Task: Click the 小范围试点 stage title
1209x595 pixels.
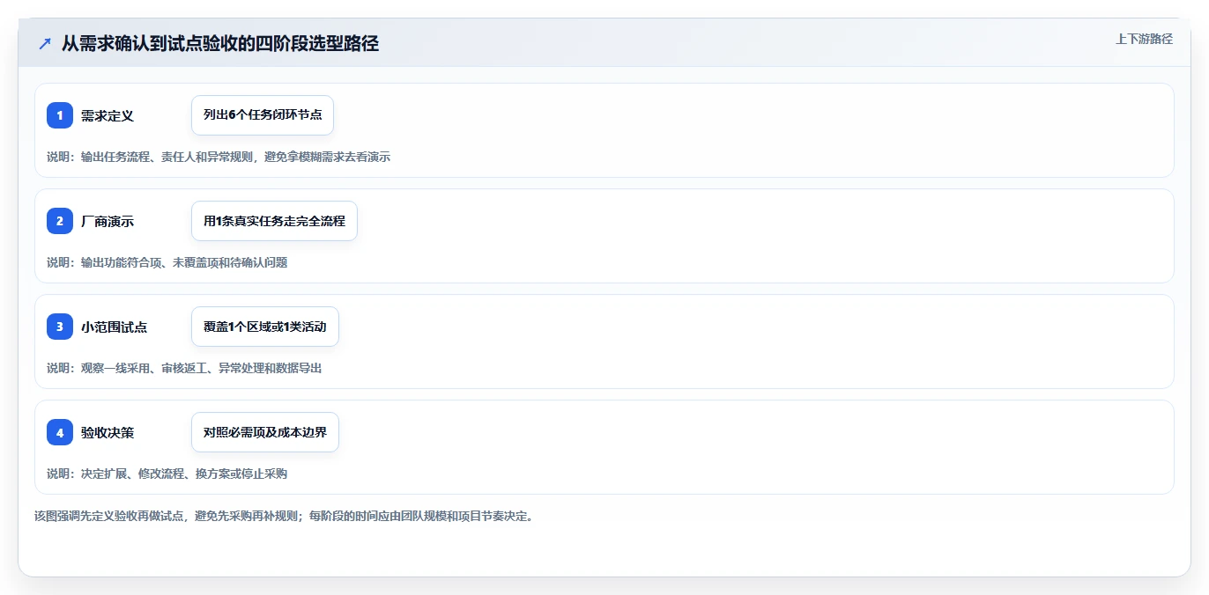Action: click(x=115, y=327)
